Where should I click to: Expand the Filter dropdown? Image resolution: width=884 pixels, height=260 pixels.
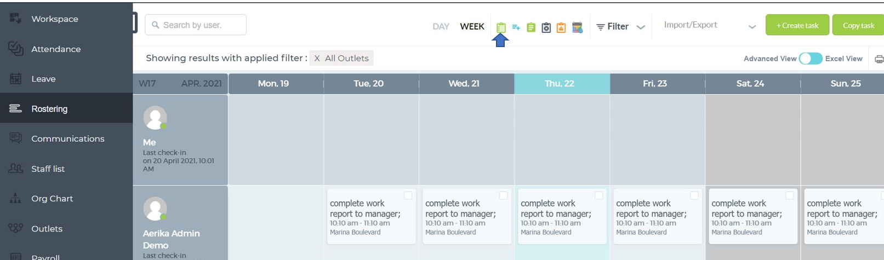[620, 26]
